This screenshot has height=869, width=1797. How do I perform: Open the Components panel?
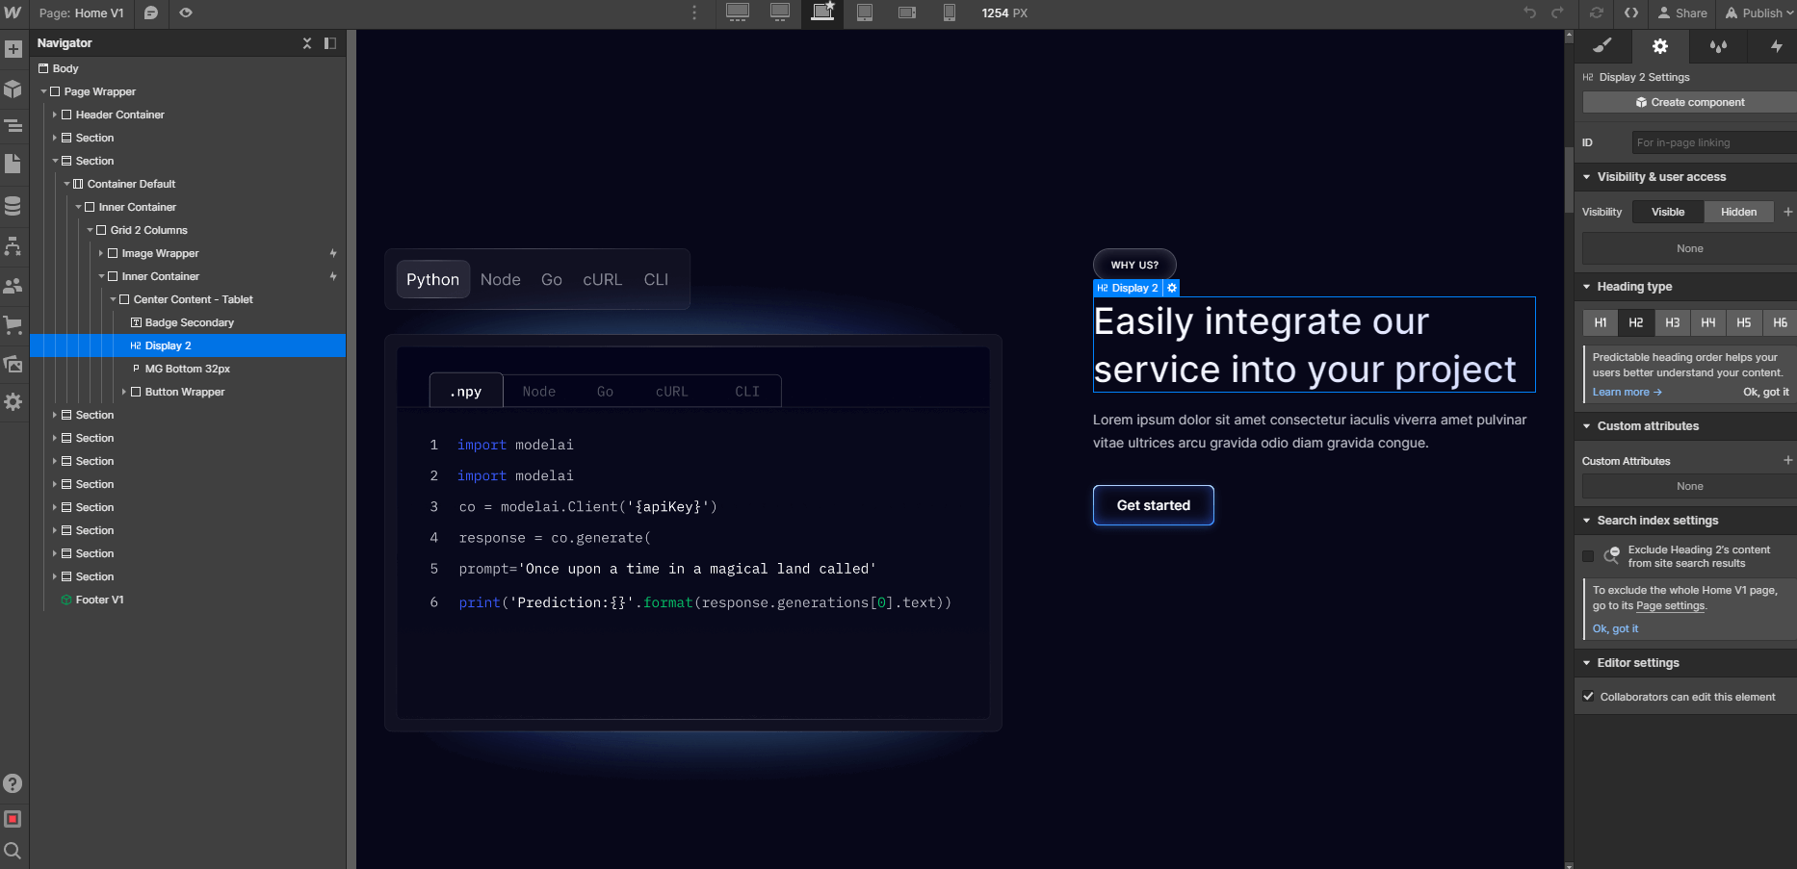(x=13, y=87)
